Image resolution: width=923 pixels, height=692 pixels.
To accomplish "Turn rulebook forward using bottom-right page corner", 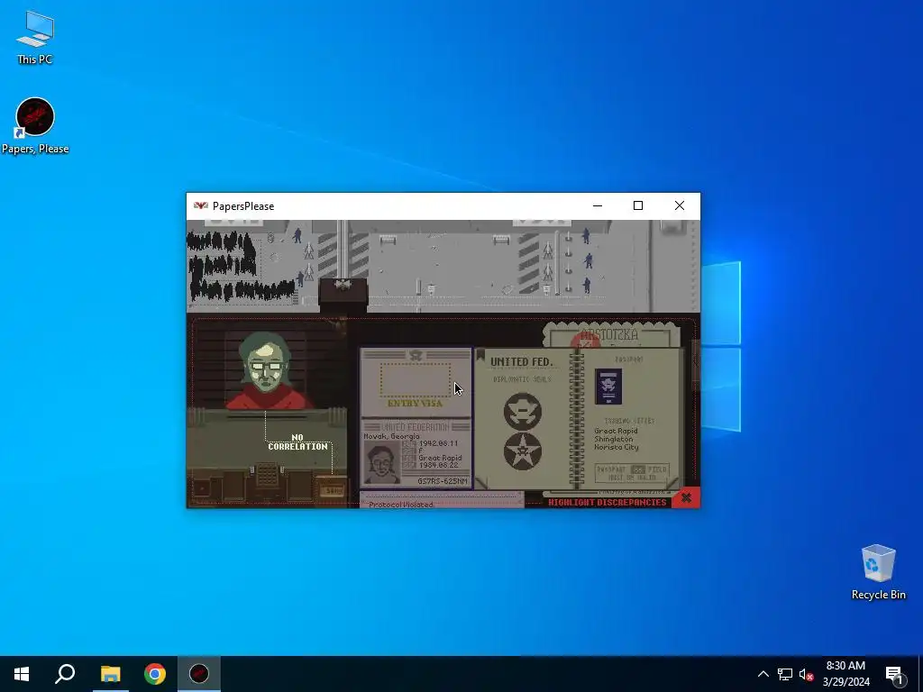I will 674,483.
